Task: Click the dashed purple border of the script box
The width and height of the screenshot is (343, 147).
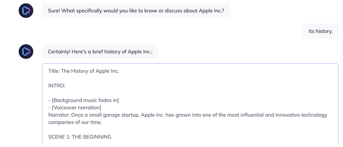Action: 190,63
